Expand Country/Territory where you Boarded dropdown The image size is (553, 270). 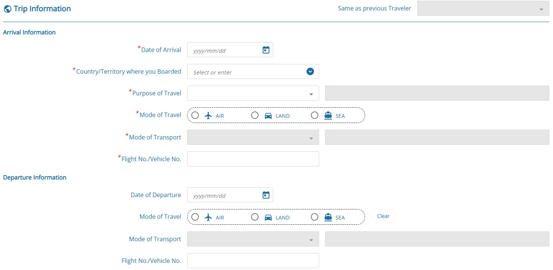[310, 71]
